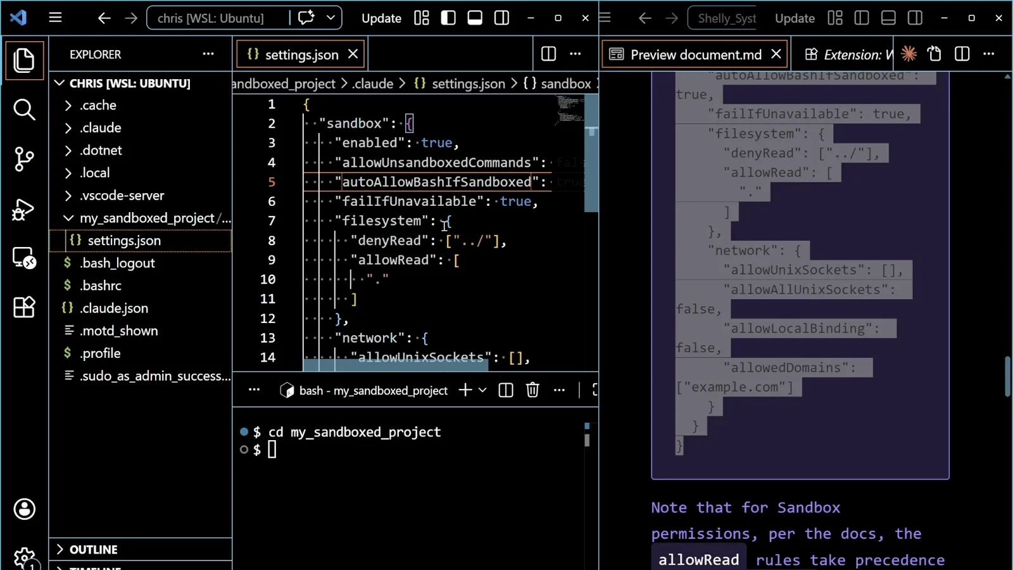Click editor horizontal scrollbar
1013x570 pixels.
(396, 364)
